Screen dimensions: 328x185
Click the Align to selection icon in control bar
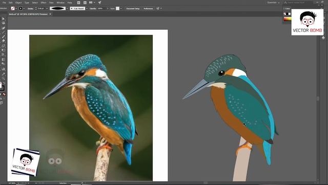[158, 8]
